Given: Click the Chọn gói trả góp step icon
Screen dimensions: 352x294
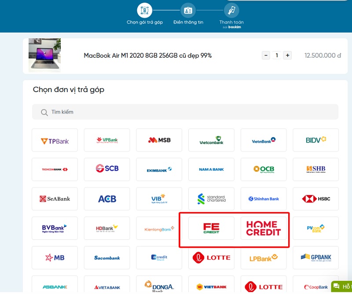Looking at the screenshot, I should pyautogui.click(x=145, y=10).
